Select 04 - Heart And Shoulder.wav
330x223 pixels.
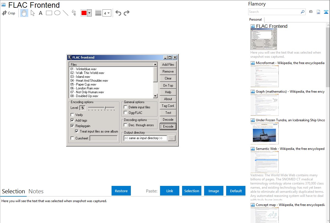click(89, 81)
